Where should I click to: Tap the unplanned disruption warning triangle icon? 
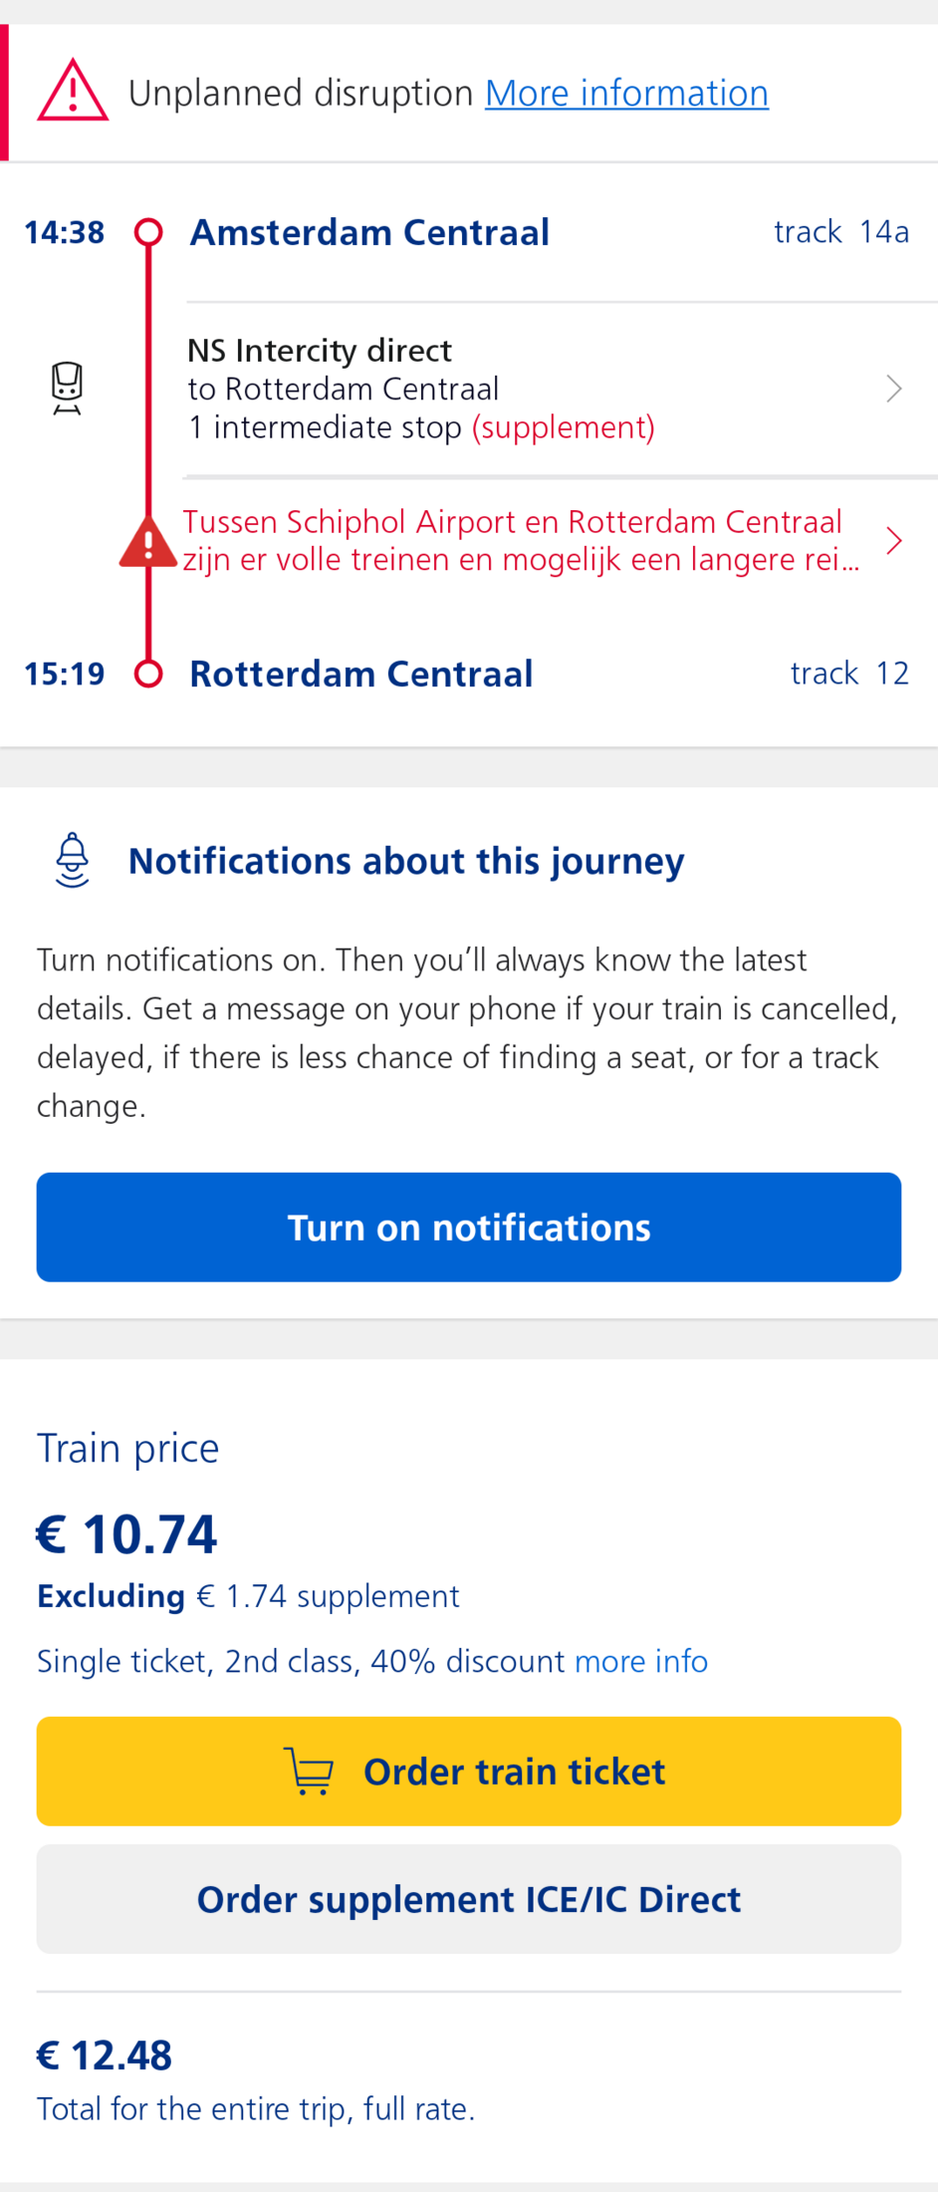coord(73,92)
